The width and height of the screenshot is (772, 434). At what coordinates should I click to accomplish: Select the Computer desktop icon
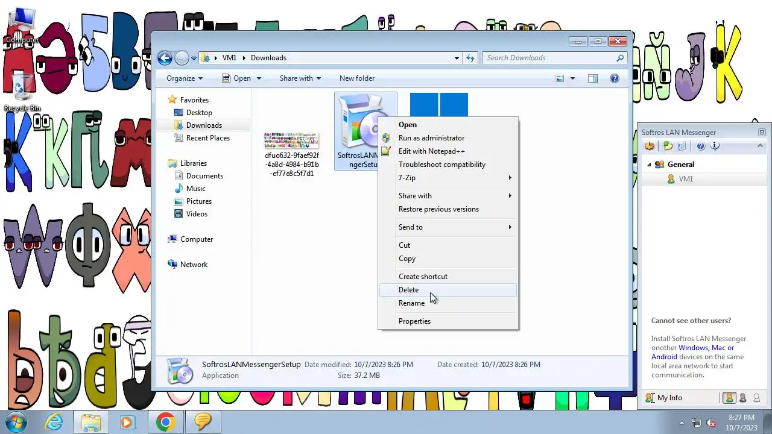click(22, 25)
